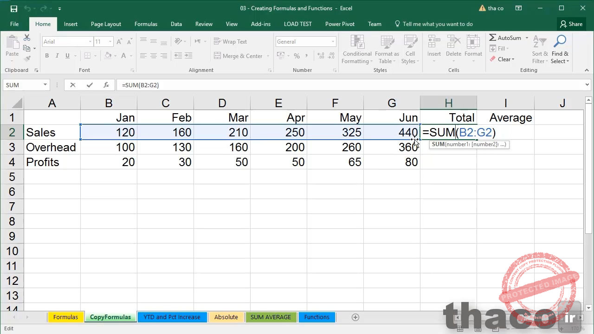Toggle Align Right in Alignment group
The width and height of the screenshot is (594, 334).
point(164,56)
